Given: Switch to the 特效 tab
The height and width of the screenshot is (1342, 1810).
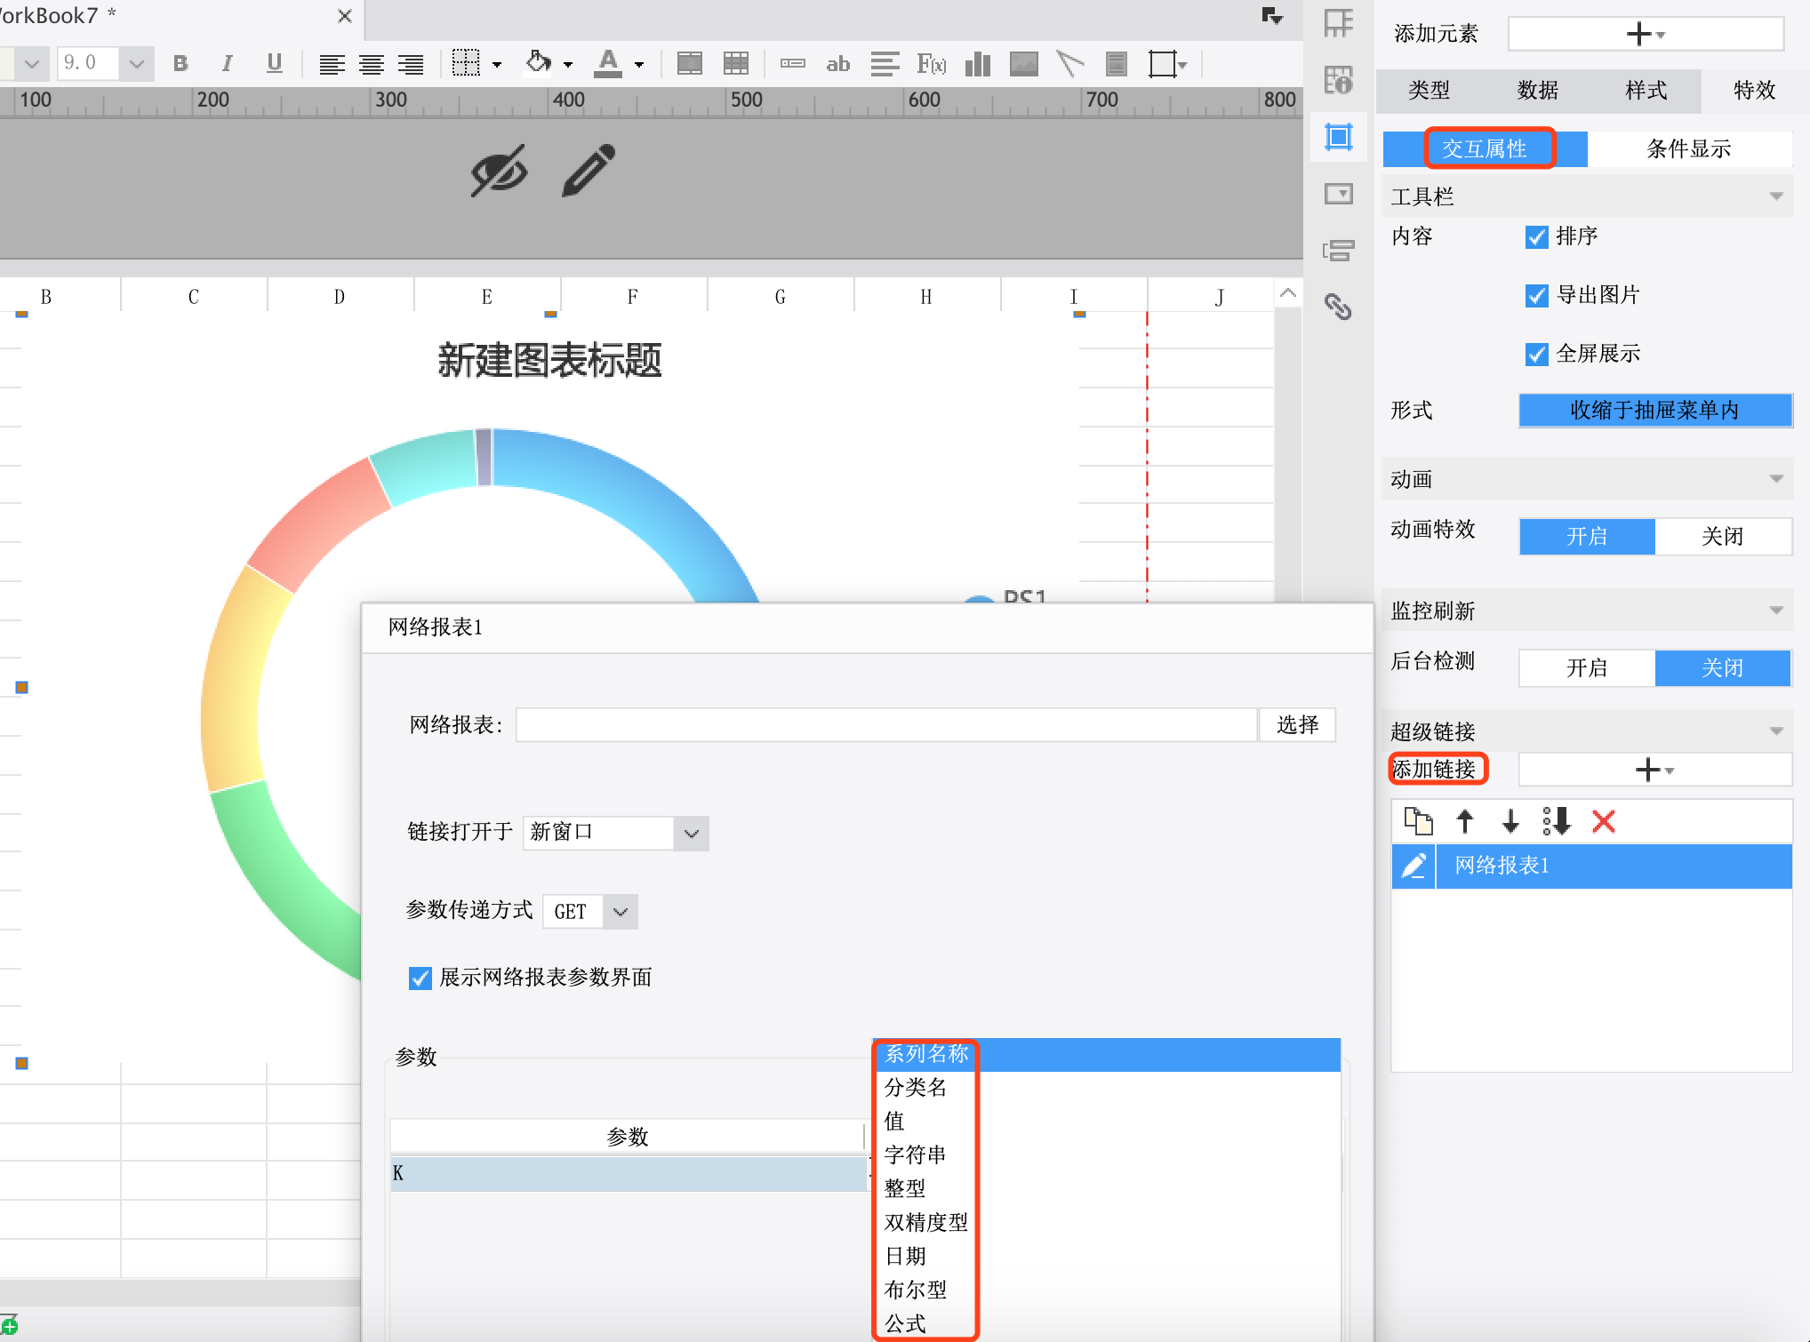Looking at the screenshot, I should coord(1755,90).
